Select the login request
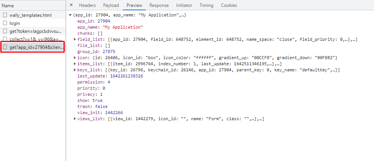This screenshot has width=374, height=161. [15, 23]
